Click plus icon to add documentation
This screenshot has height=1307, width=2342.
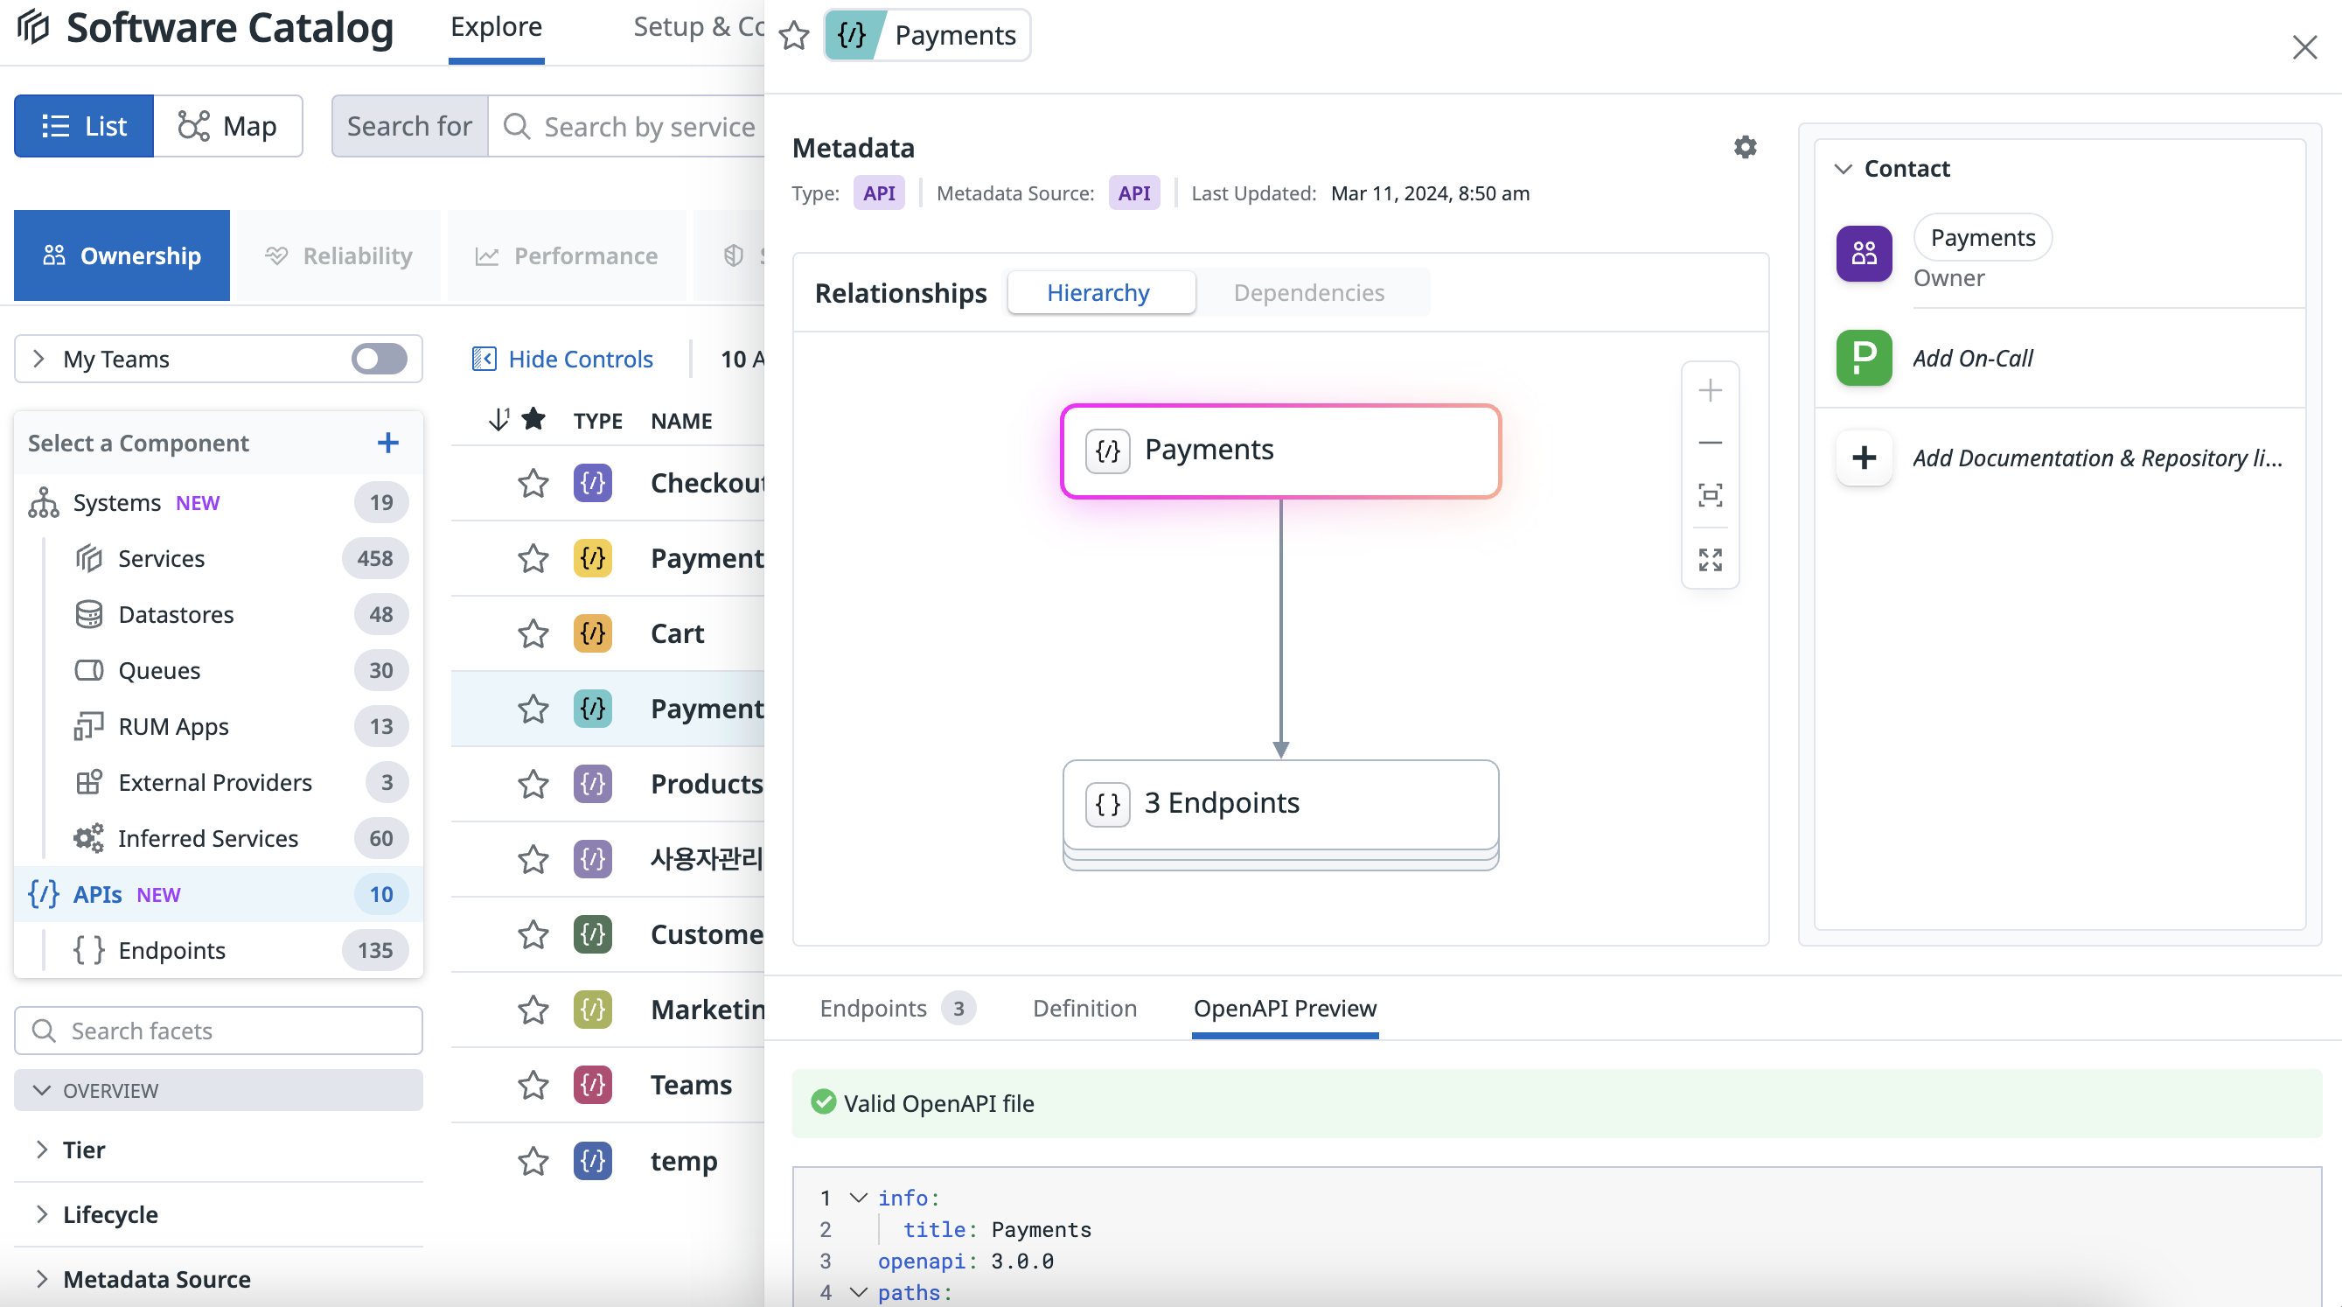[1864, 458]
